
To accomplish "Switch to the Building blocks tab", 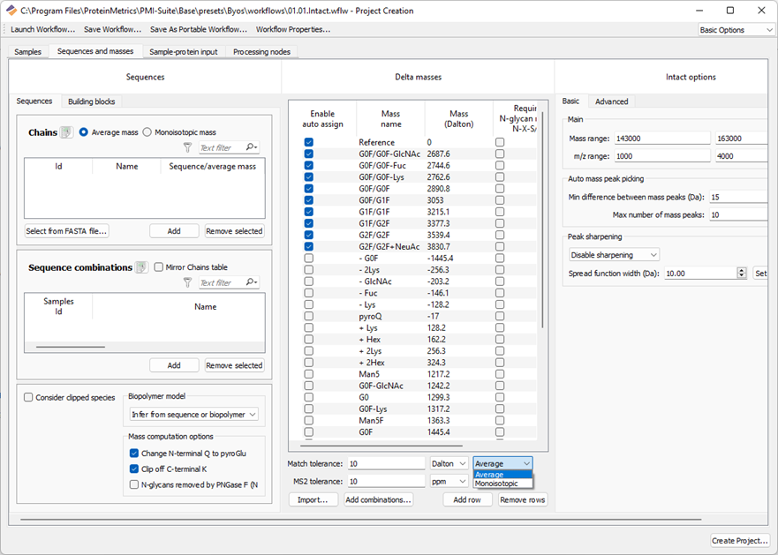I will tap(91, 101).
